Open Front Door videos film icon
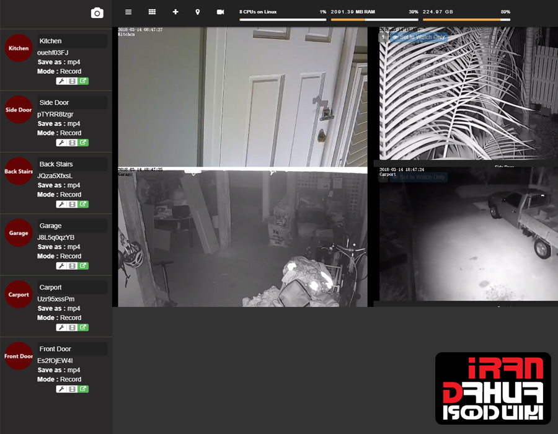The height and width of the screenshot is (434, 558). click(x=73, y=389)
